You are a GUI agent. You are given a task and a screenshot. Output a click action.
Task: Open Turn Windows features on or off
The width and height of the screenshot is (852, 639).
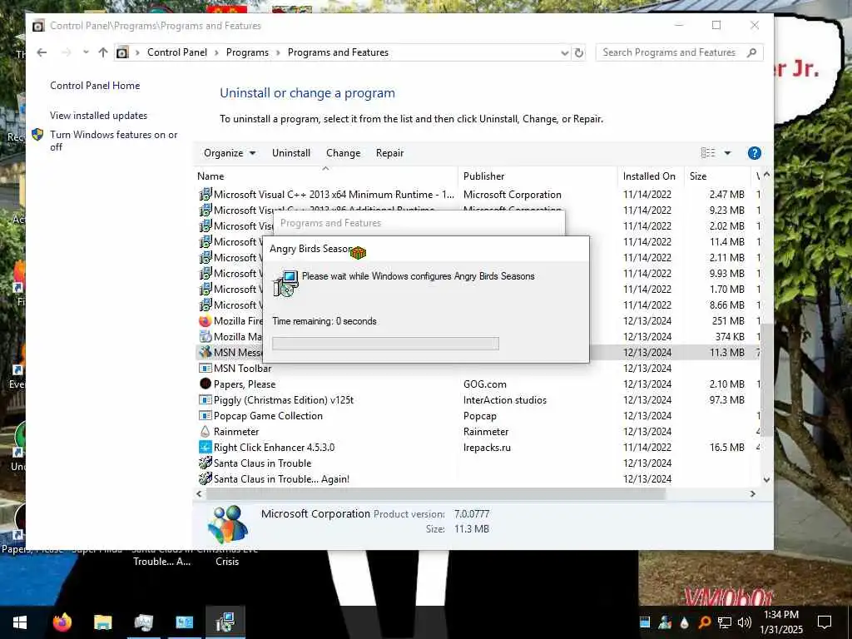pos(113,141)
